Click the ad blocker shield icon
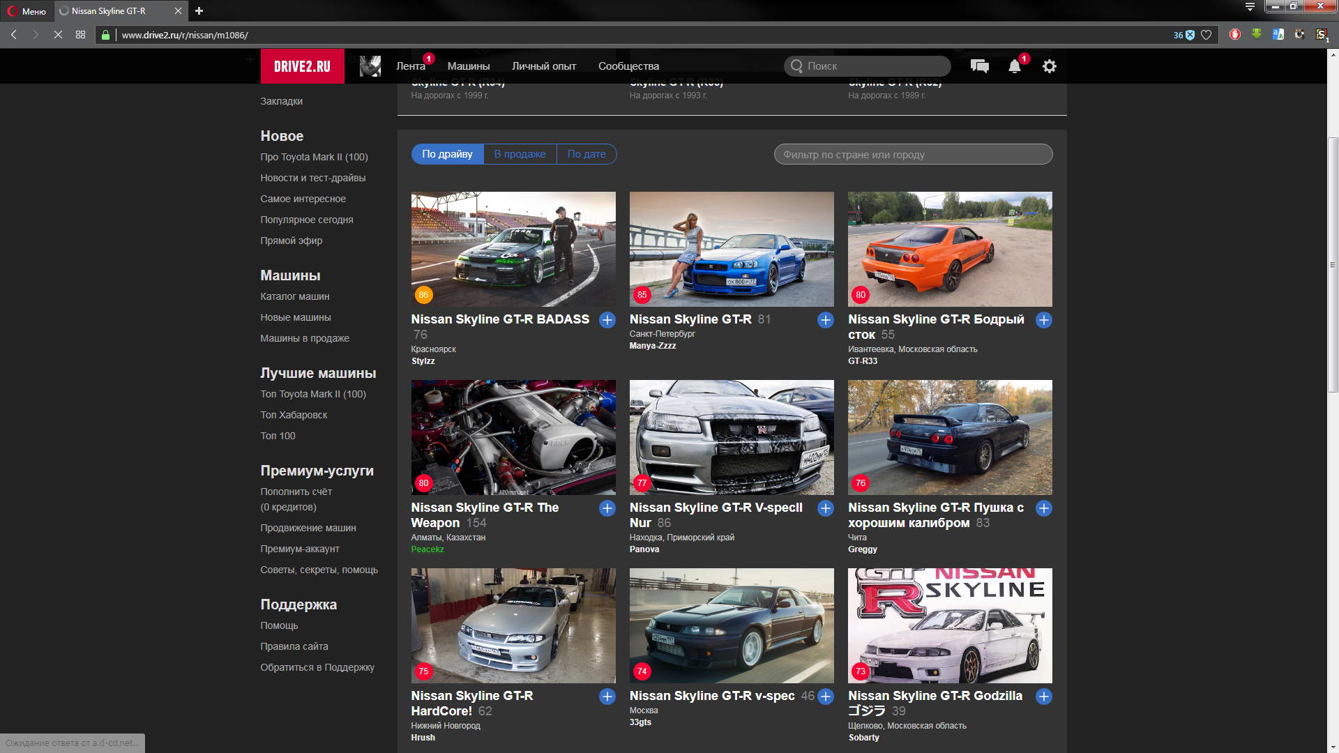 point(1190,35)
